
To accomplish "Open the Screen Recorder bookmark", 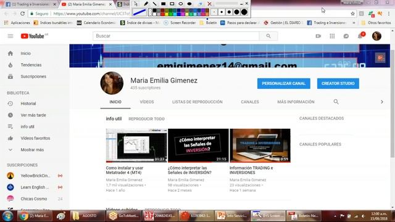I will pyautogui.click(x=180, y=23).
